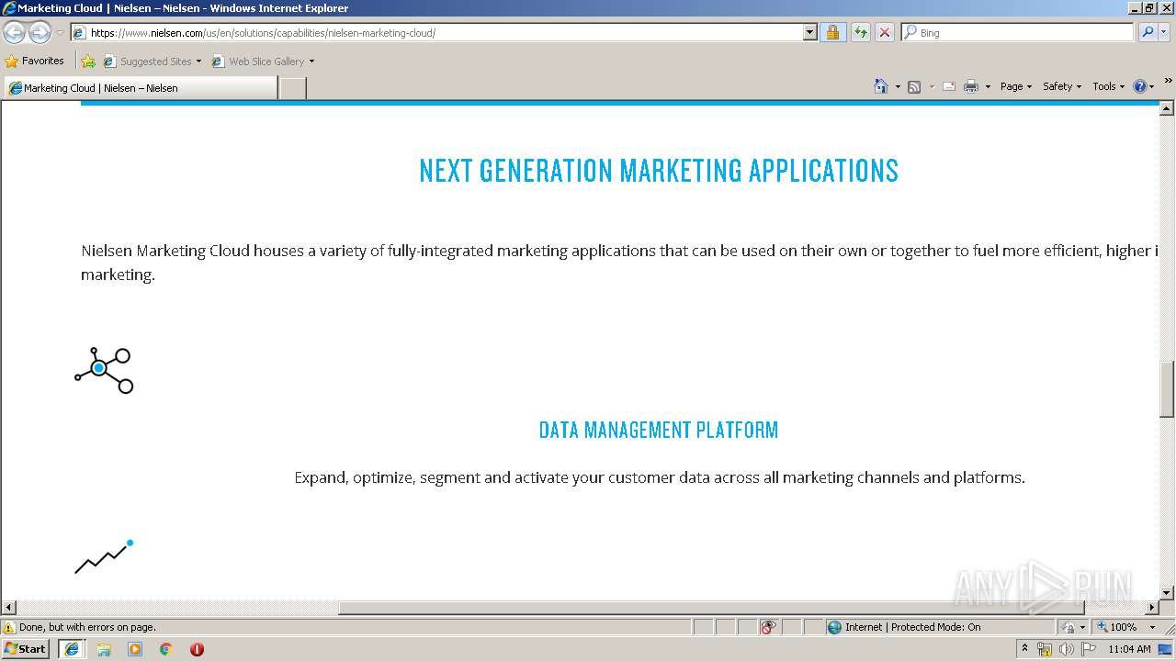Open Google Chrome taskbar icon
The height and width of the screenshot is (661, 1176).
(x=166, y=649)
